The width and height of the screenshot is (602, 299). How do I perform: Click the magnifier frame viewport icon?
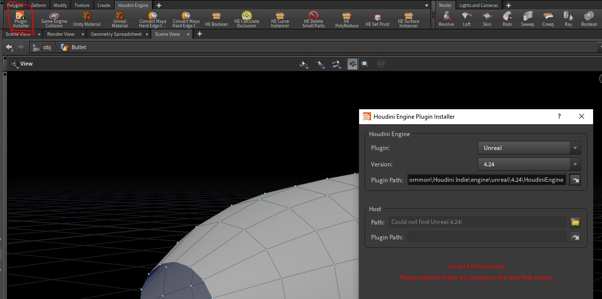[x=365, y=64]
